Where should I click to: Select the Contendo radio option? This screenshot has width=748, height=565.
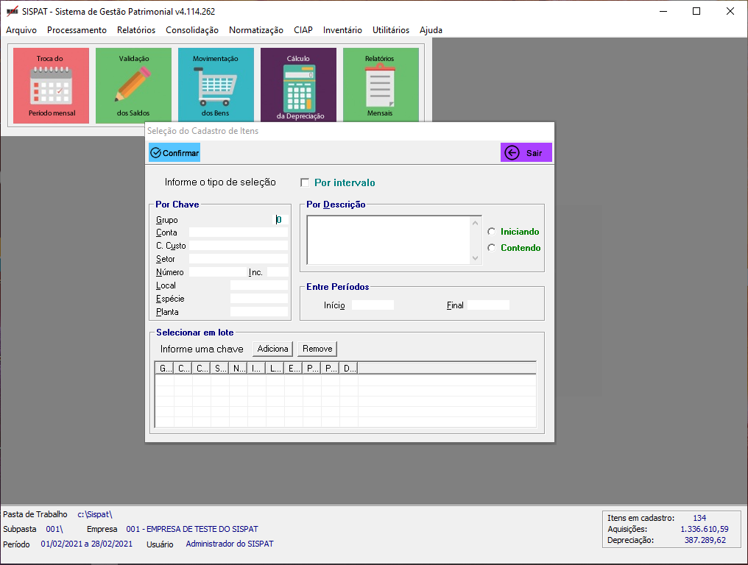coord(491,248)
